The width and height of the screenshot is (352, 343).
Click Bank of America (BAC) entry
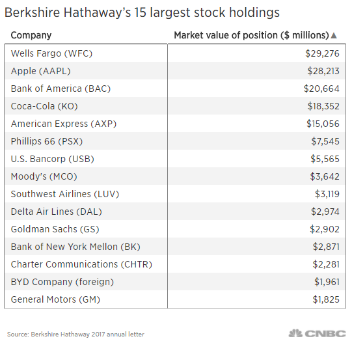(61, 89)
